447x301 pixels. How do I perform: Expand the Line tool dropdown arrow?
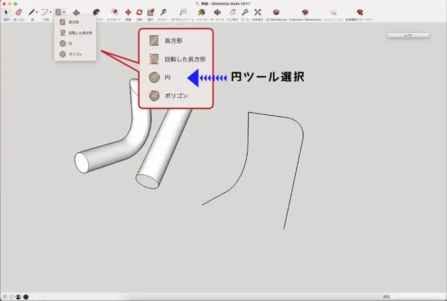click(37, 13)
